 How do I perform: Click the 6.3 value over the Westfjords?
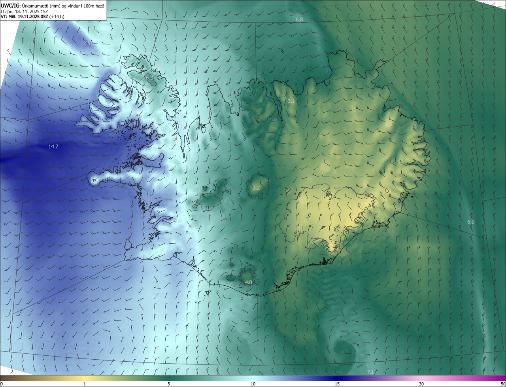tap(150, 78)
